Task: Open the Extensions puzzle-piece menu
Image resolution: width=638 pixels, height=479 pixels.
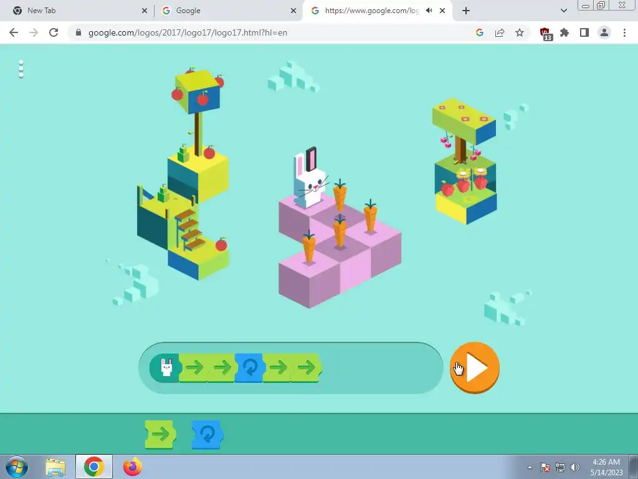Action: coord(564,32)
